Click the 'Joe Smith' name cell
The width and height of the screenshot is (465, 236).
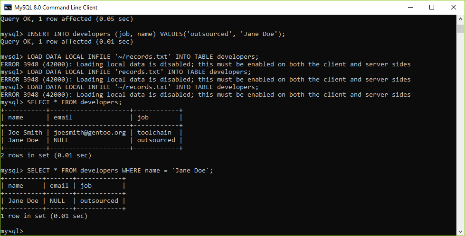25,133
